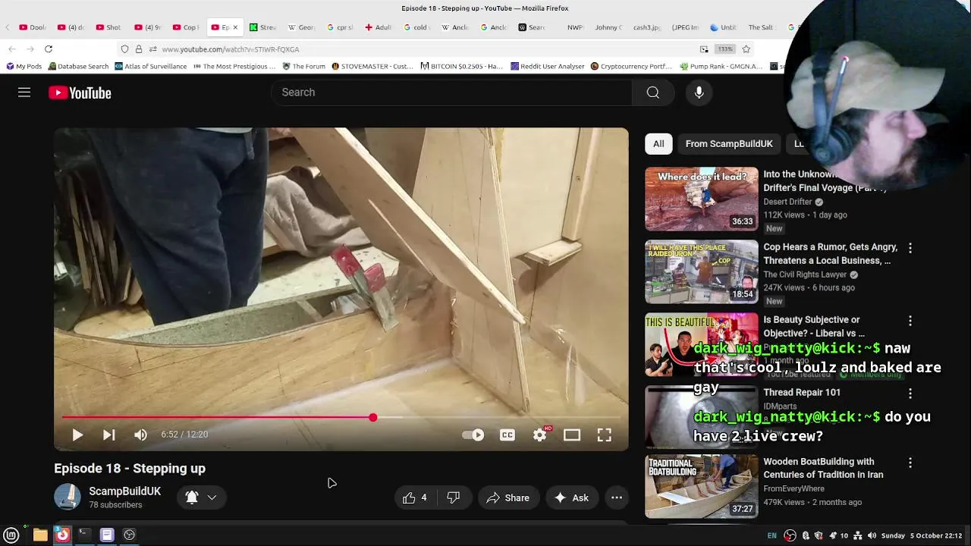Switch to the Cop tab
Screen dimensions: 971x546
184,27
